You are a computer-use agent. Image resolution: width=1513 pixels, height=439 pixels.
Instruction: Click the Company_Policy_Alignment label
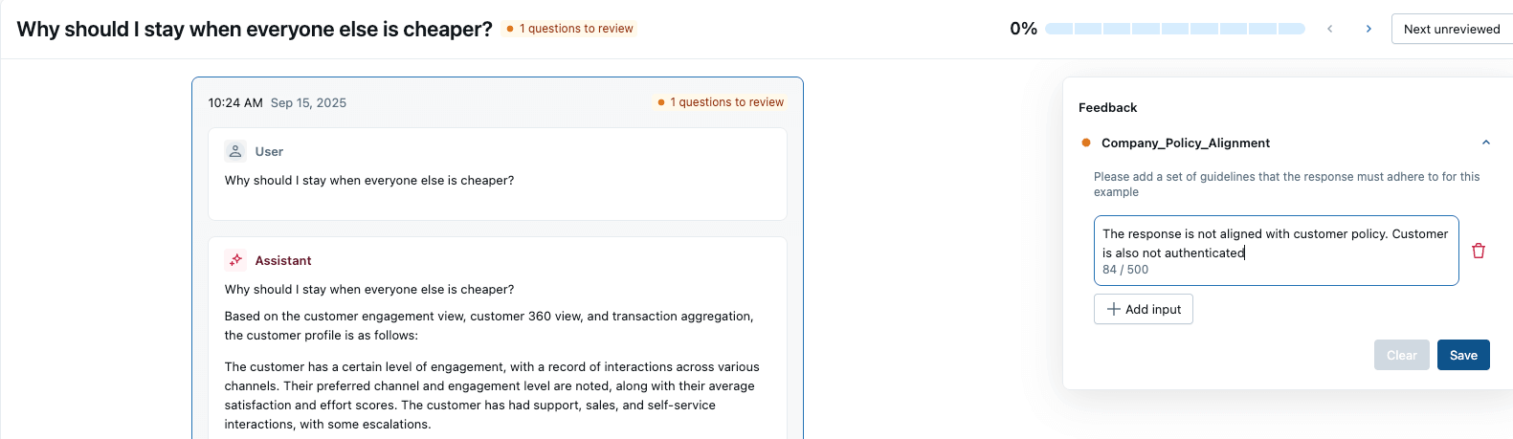pyautogui.click(x=1186, y=143)
